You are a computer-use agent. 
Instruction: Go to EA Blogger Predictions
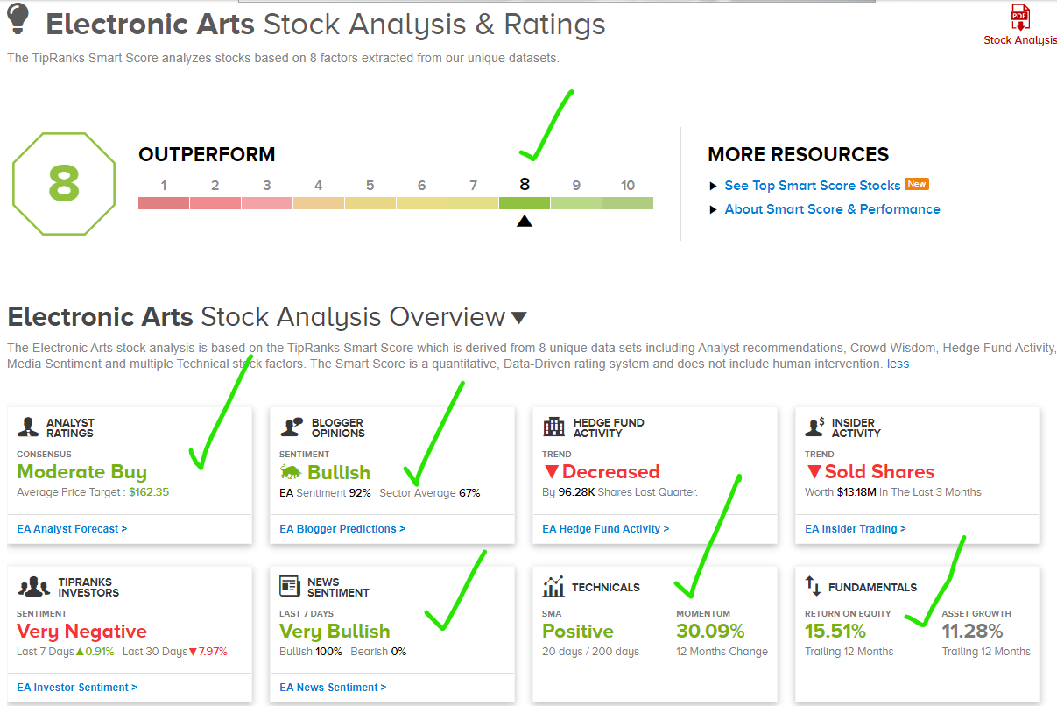pyautogui.click(x=342, y=529)
